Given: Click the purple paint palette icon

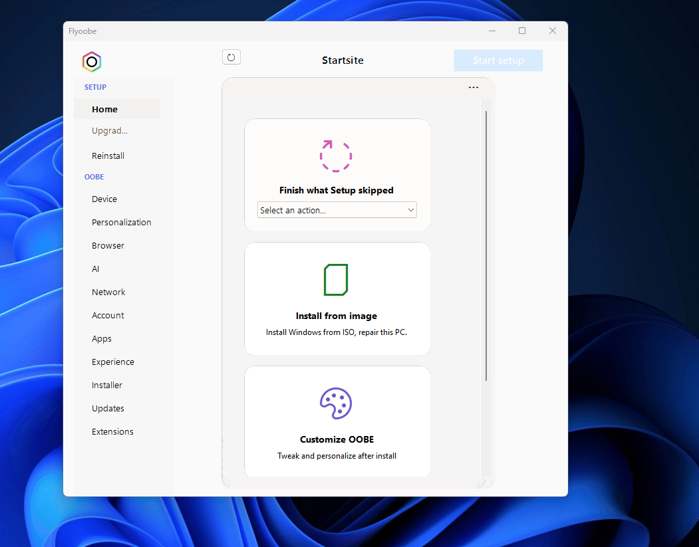Looking at the screenshot, I should coord(336,403).
